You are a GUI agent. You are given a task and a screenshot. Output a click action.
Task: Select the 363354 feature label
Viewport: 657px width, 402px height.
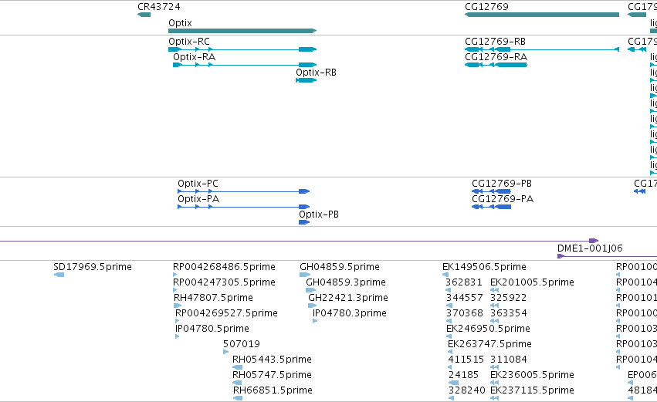click(x=509, y=313)
